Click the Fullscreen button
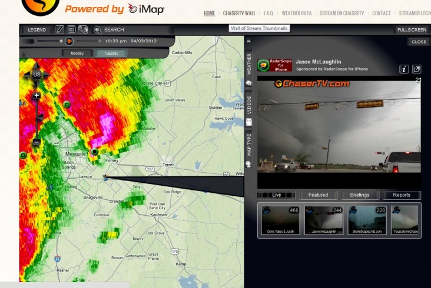This screenshot has height=288, width=431. pos(412,29)
